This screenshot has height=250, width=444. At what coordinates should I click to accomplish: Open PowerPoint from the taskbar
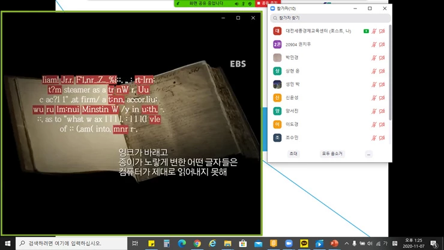pos(334,243)
